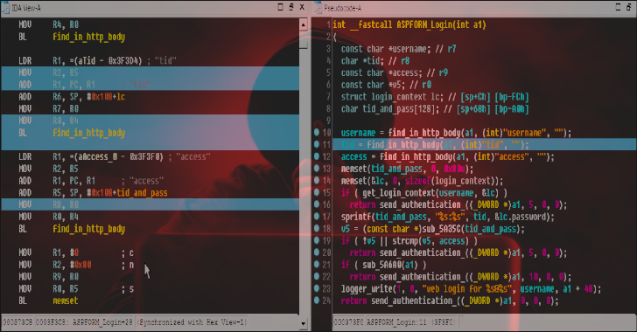Viewport: 637px width, 332px height.
Task: Maximize the Pseudocode-A panel
Action: pyautogui.click(x=618, y=7)
